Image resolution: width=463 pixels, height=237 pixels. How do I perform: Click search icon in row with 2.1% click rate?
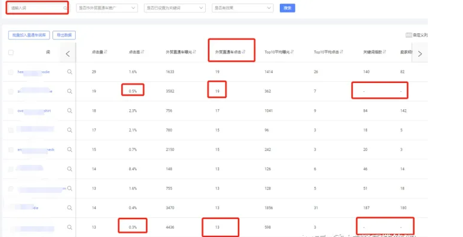coord(69,130)
